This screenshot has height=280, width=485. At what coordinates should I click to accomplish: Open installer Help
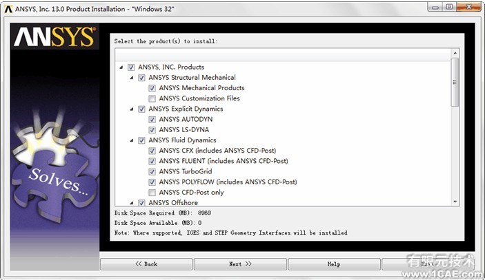pyautogui.click(x=334, y=264)
